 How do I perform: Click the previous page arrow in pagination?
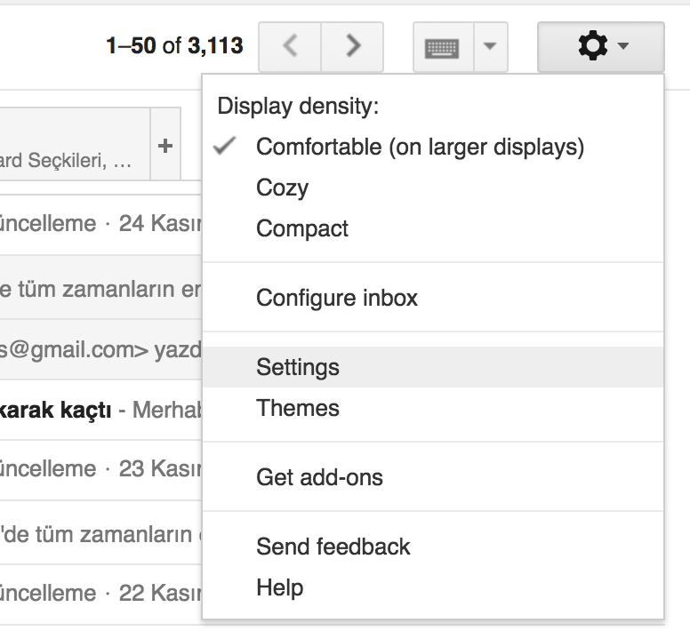click(290, 47)
